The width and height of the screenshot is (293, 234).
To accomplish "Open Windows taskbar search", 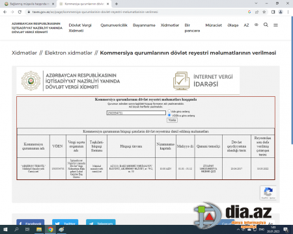I will pyautogui.click(x=16, y=229).
